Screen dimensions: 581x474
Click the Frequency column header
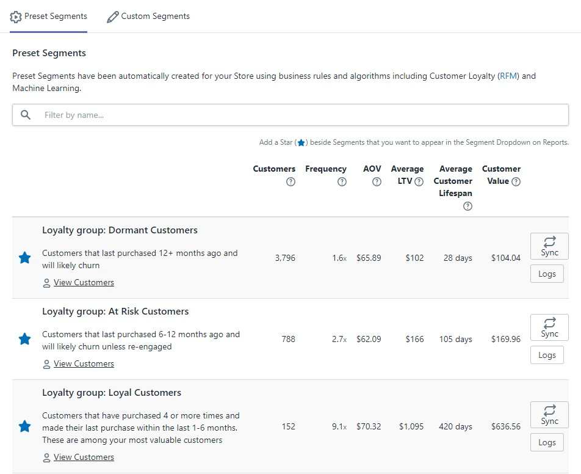(326, 169)
